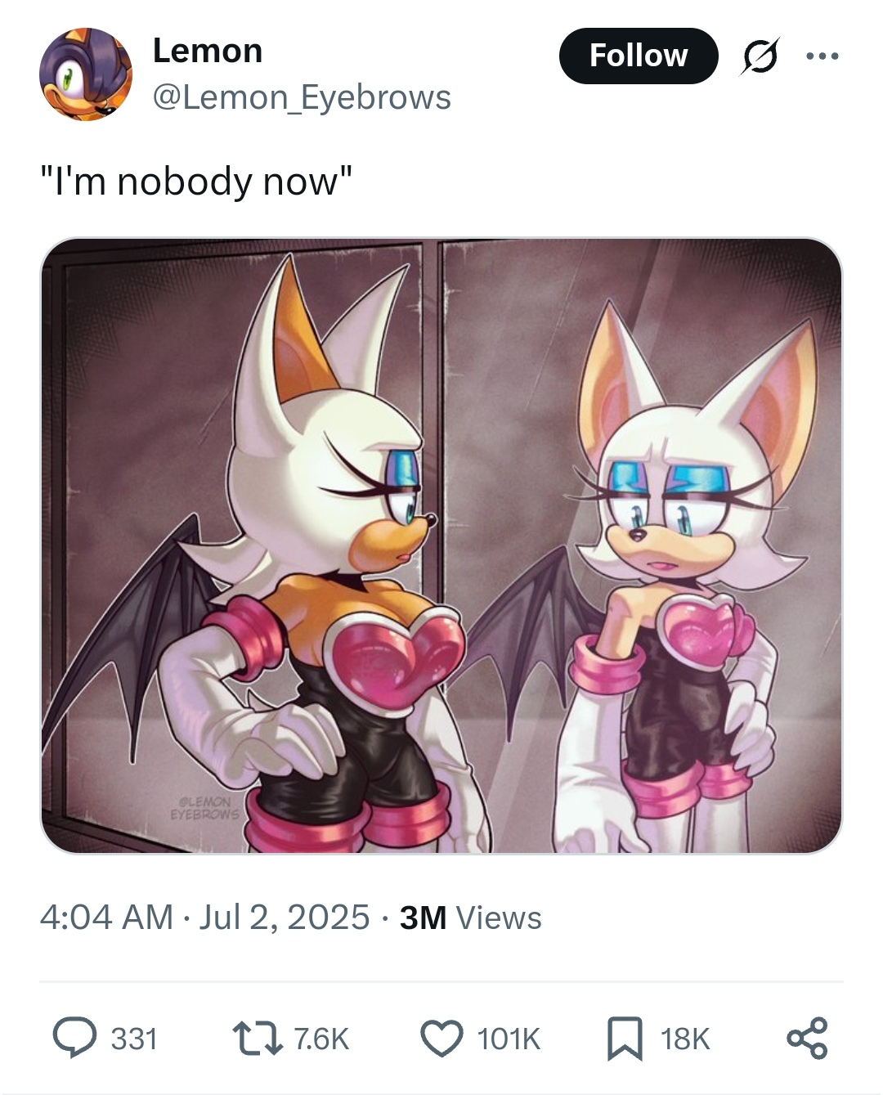Image resolution: width=883 pixels, height=1095 pixels.
Task: Click the reply speech bubble icon
Action: (75, 1038)
